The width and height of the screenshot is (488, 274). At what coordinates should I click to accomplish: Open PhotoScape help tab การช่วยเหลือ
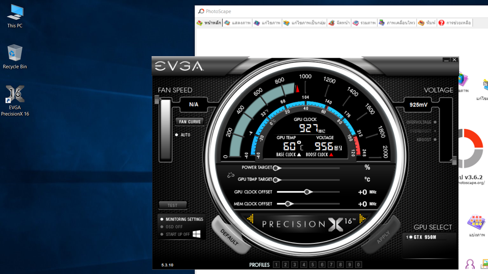click(x=455, y=23)
